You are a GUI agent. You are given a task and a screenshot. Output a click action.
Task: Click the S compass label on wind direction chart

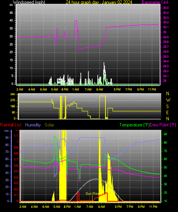pyautogui.click(x=167, y=107)
